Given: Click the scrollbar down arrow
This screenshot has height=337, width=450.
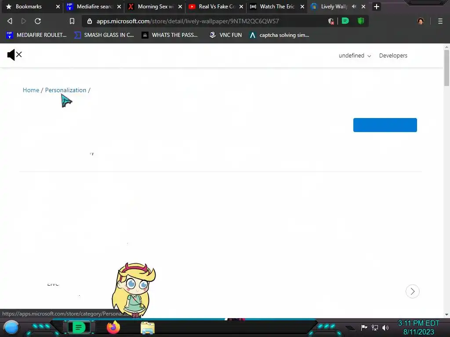Looking at the screenshot, I should point(446,314).
